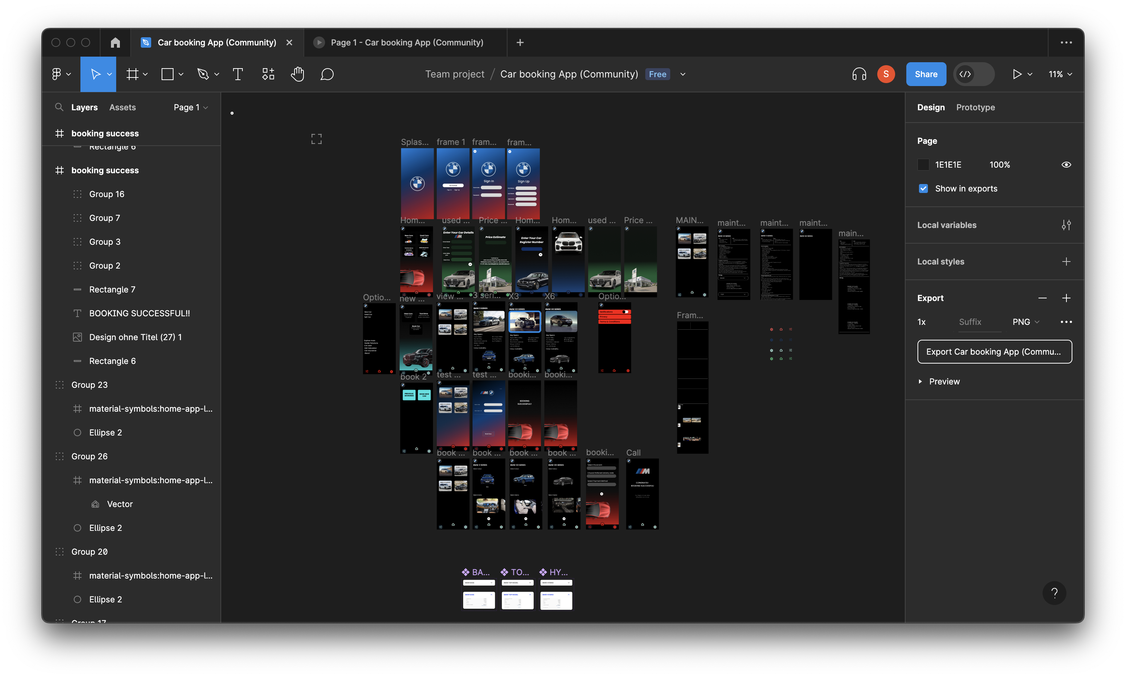Select the Text tool
The height and width of the screenshot is (678, 1126).
tap(238, 74)
